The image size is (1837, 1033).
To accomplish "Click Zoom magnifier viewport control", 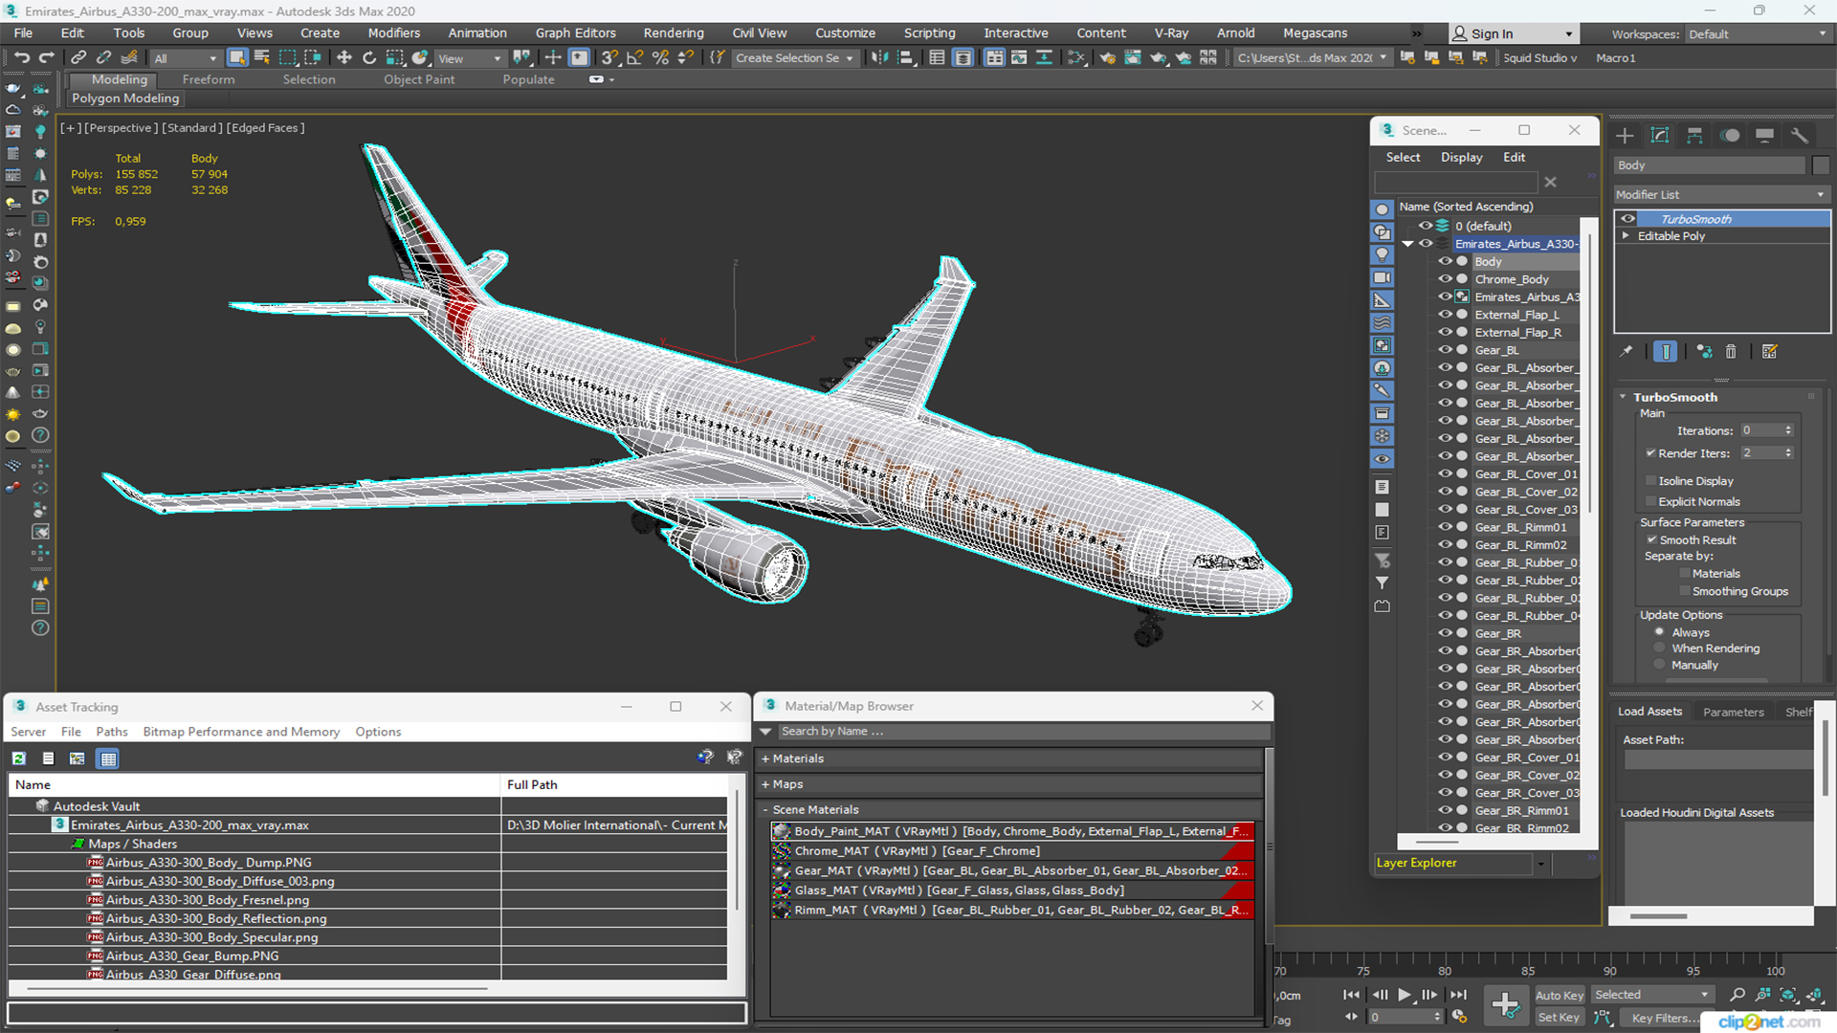I will coord(1737,996).
